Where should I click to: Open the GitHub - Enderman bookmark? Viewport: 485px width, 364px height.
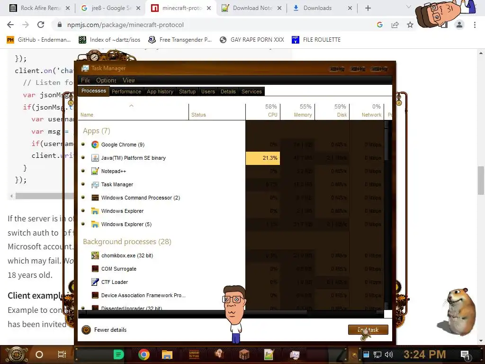tap(39, 40)
